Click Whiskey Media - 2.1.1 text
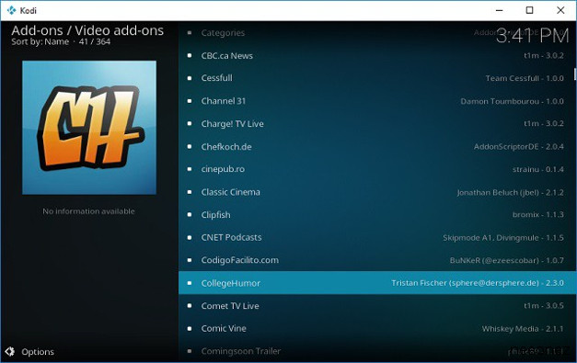577x363 pixels. tap(523, 329)
